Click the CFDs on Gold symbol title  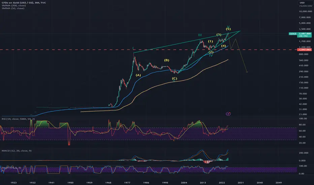24,3
